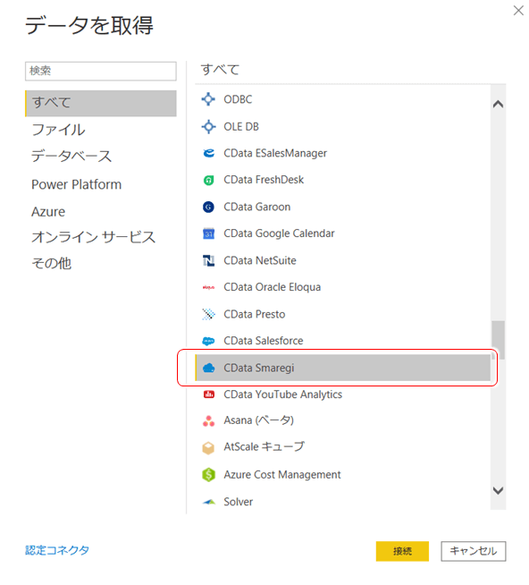Select the すべて category
529x585 pixels.
coord(101,103)
